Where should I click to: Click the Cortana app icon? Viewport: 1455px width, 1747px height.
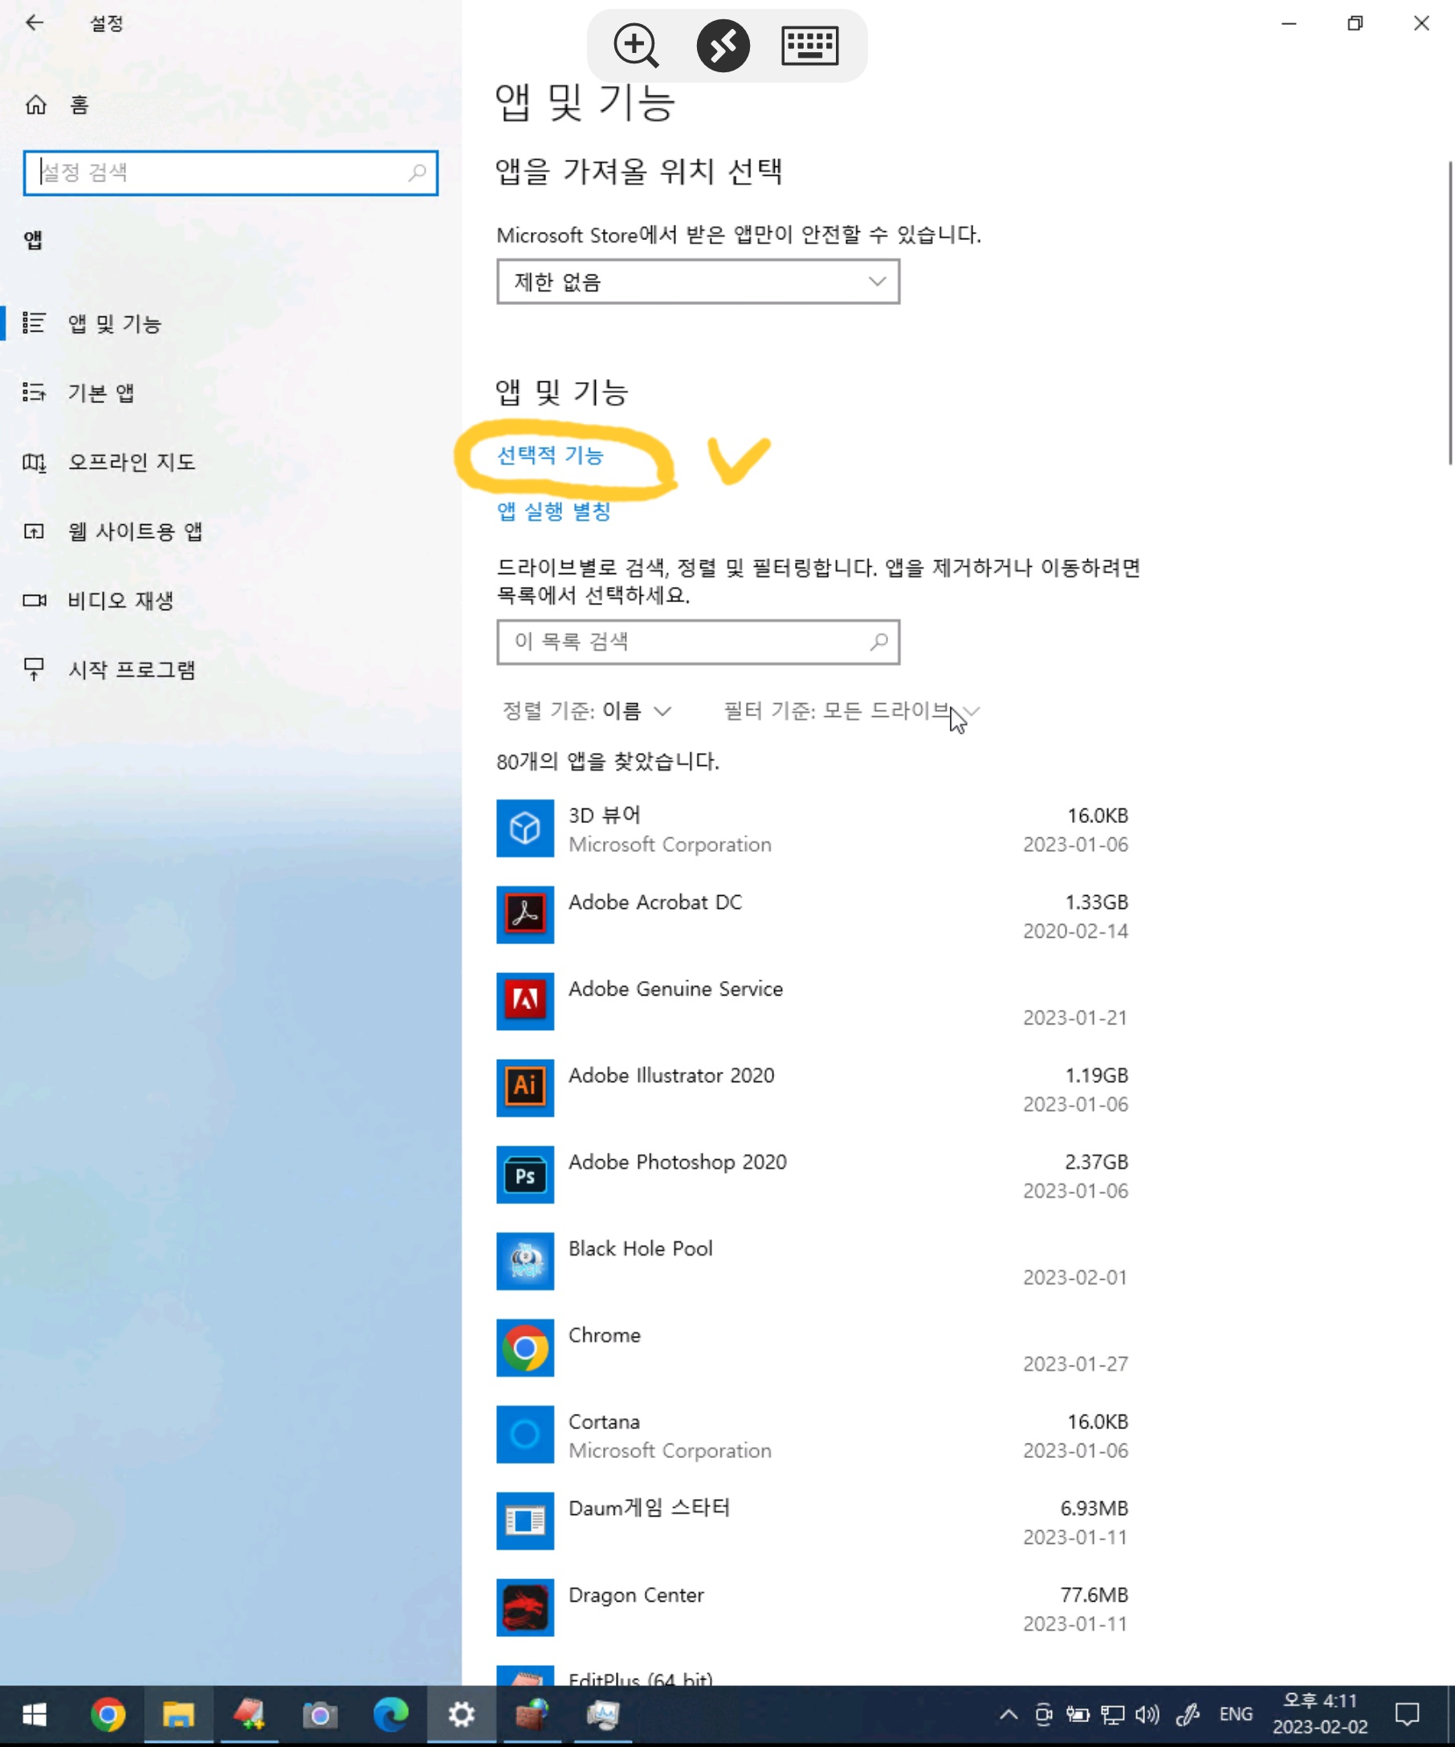525,1434
